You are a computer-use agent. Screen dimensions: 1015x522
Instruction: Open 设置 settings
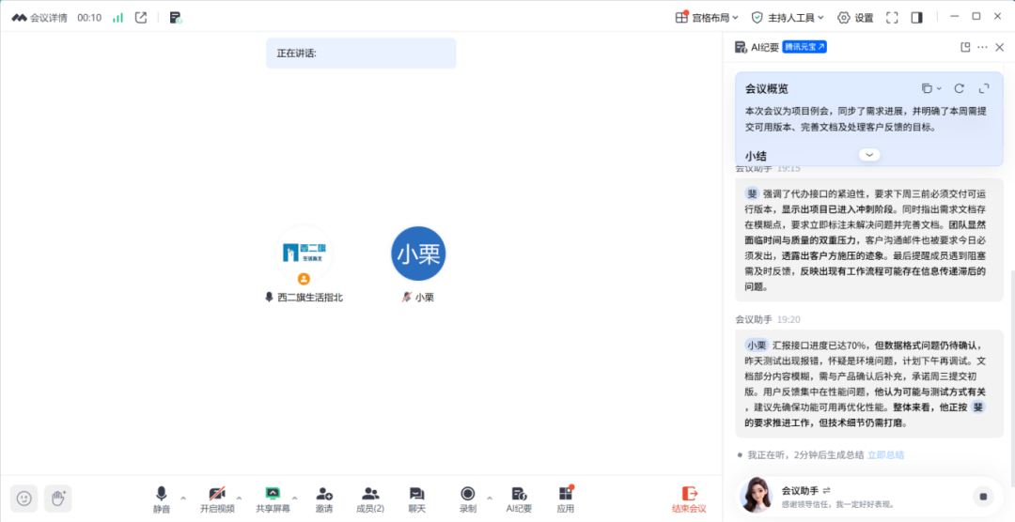[855, 18]
